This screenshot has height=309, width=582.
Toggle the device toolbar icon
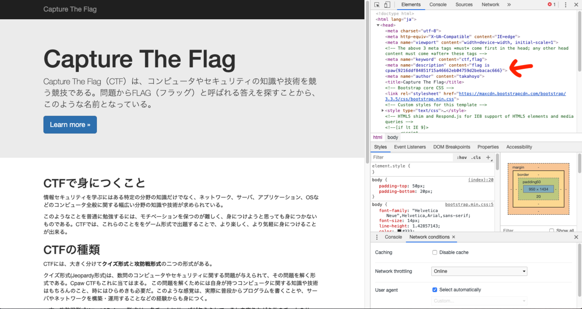coord(387,5)
